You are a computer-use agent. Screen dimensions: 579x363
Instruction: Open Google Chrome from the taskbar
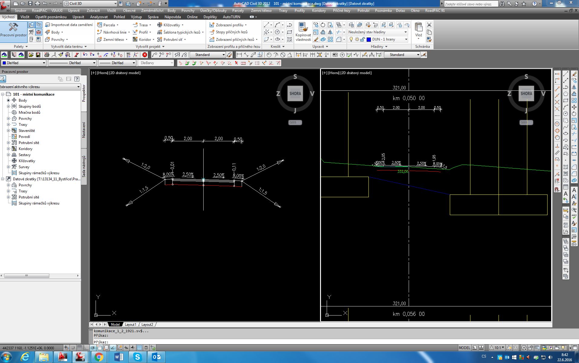[98, 357]
